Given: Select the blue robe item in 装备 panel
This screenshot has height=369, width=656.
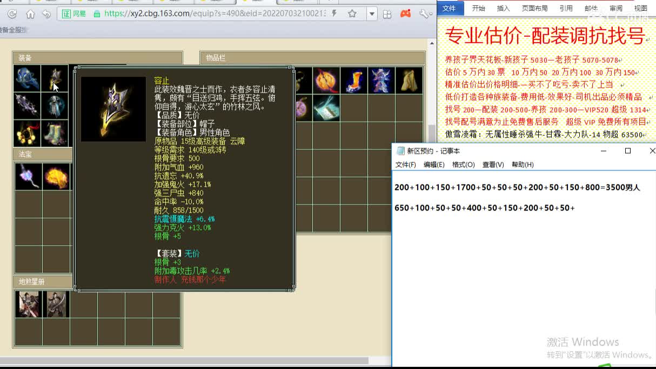Looking at the screenshot, I should pos(27,78).
